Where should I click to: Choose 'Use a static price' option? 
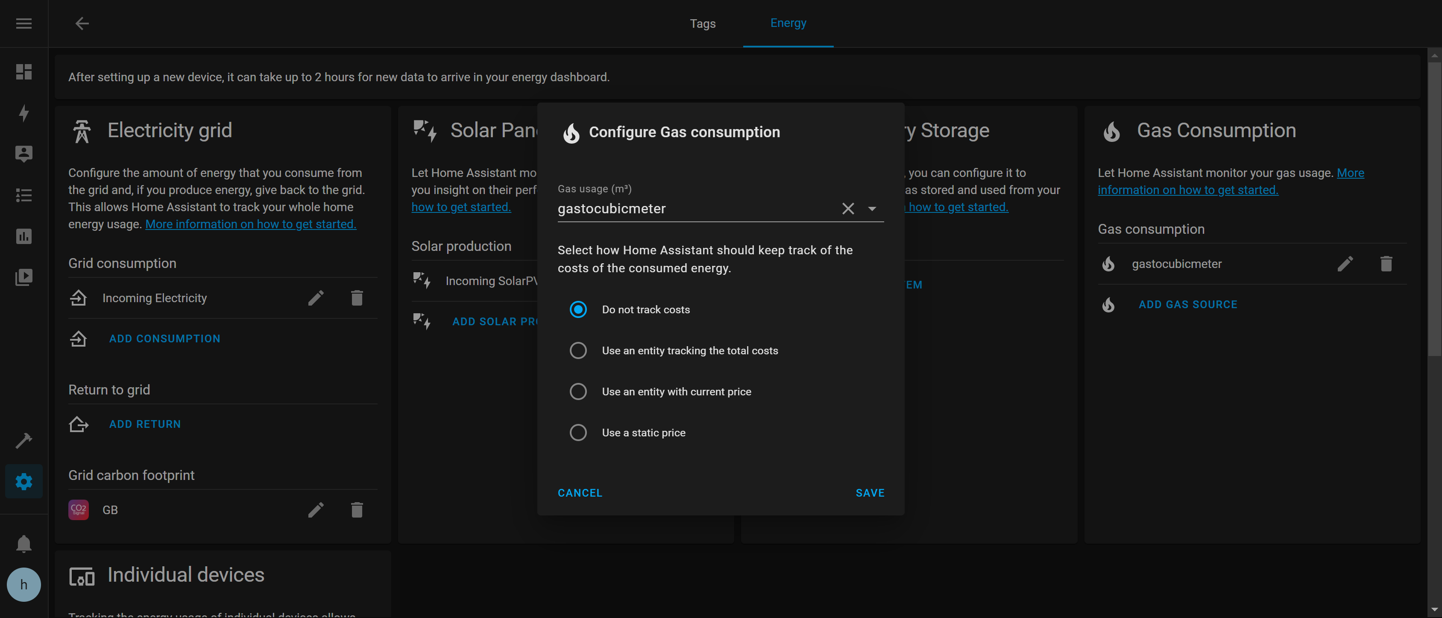[x=578, y=433]
